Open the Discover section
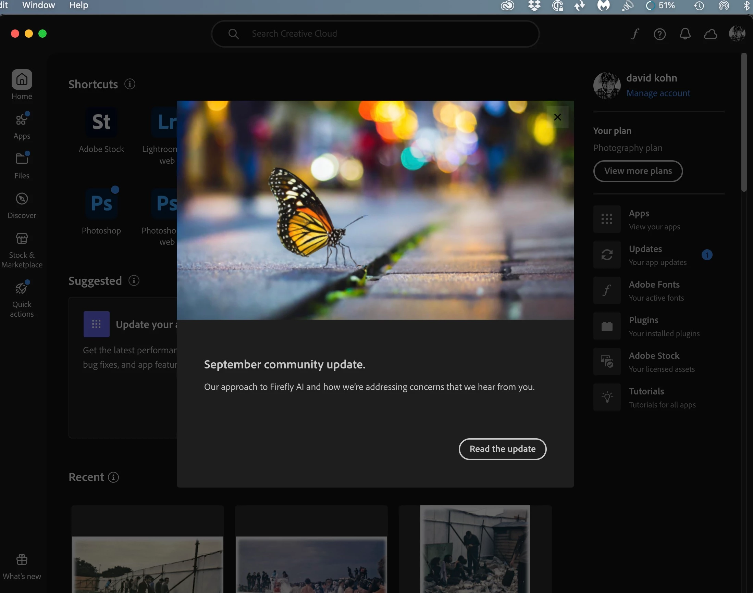 [x=22, y=205]
